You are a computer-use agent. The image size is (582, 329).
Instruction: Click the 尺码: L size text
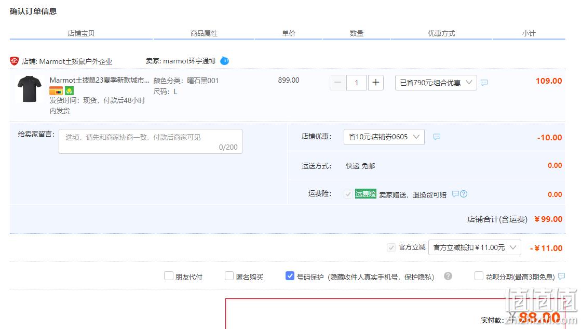pyautogui.click(x=165, y=91)
